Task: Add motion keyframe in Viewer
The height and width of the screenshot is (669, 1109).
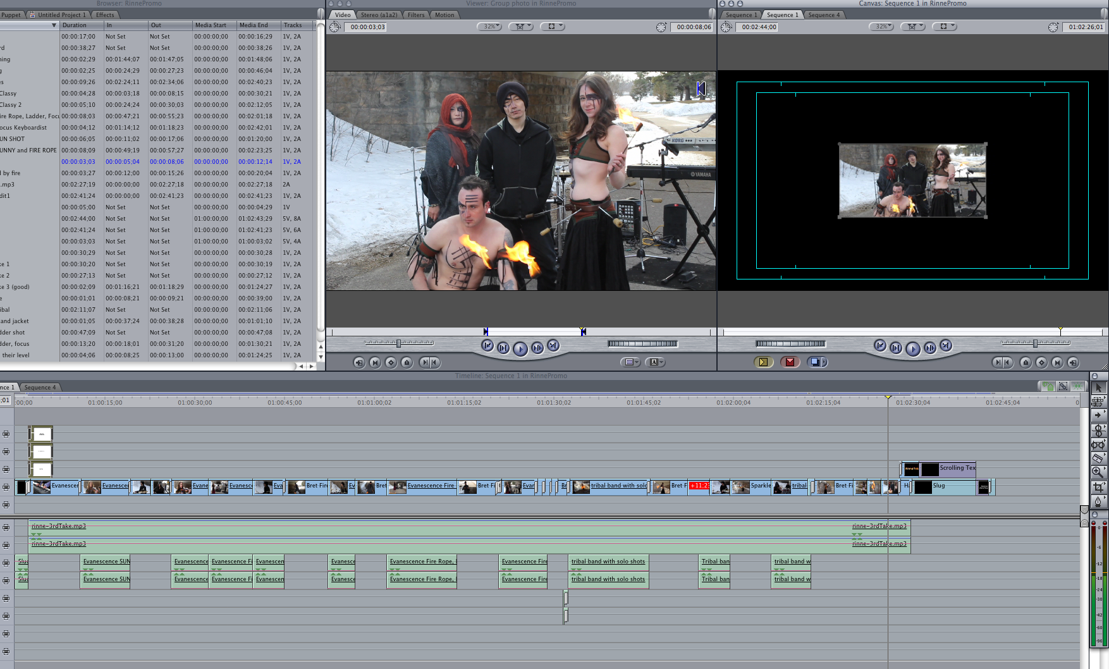Action: point(391,362)
